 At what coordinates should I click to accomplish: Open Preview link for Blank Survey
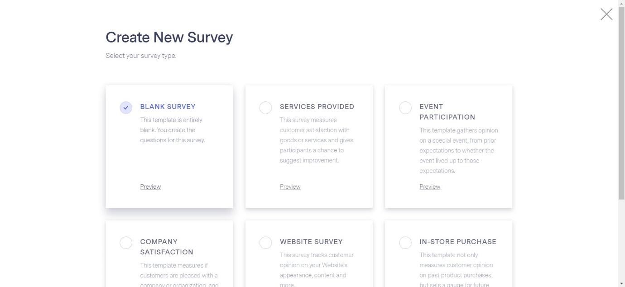coord(150,187)
